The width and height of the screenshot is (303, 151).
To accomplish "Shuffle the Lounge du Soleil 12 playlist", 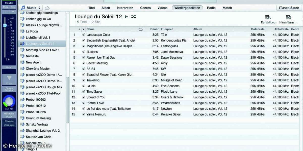I will click(134, 17).
